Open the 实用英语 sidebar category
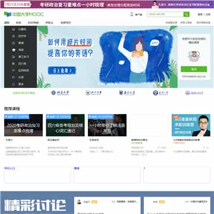Image resolution: width=214 pixels, height=214 pixels. tap(20, 70)
